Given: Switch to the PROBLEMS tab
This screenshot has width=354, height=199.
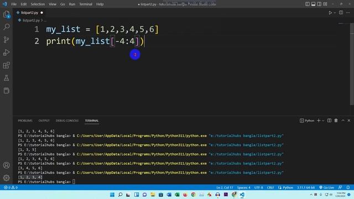Looking at the screenshot, I should coord(25,121).
